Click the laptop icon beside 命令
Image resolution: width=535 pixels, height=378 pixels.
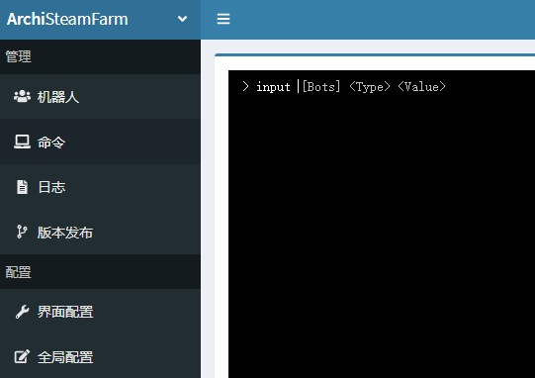[x=22, y=142]
